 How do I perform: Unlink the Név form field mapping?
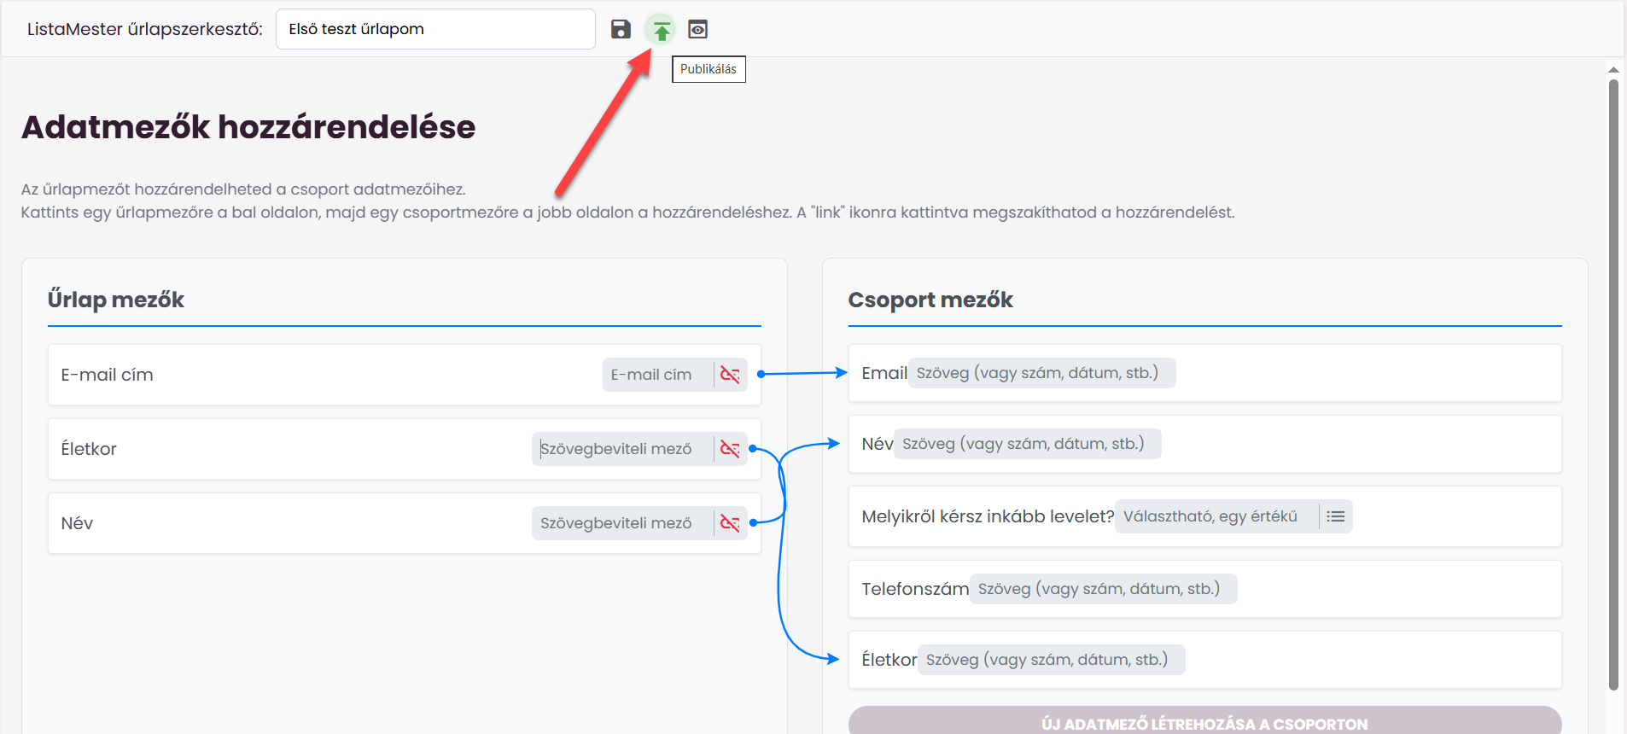730,523
